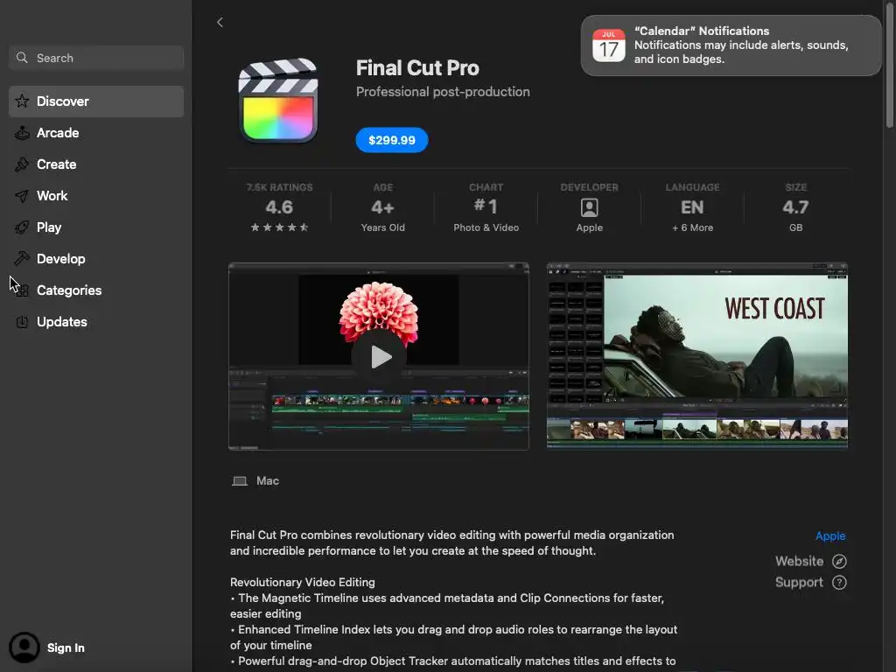The width and height of the screenshot is (896, 672).
Task: Click the back chevron arrow
Action: click(220, 22)
